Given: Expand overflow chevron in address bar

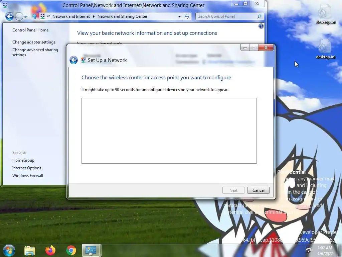Looking at the screenshot, I should [x=48, y=16].
